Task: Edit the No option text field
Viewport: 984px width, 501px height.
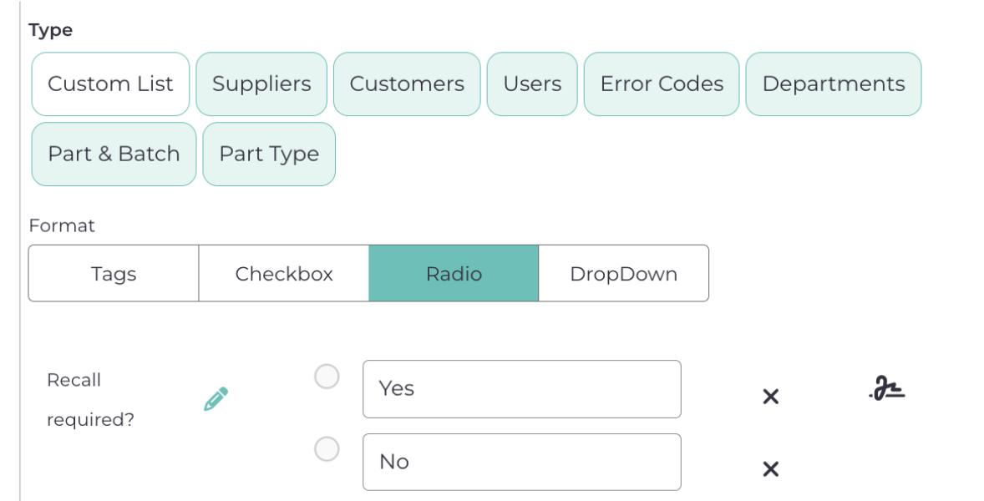Action: coord(521,462)
